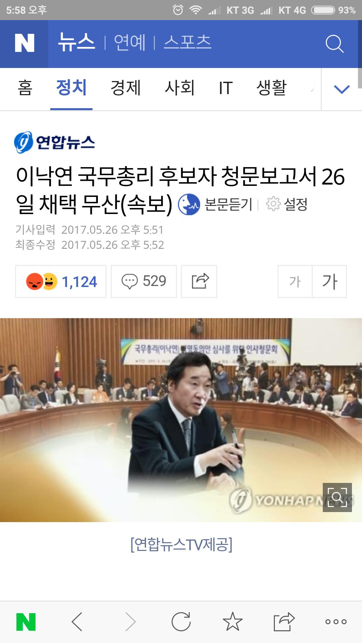Go to 연예 section link
Viewport: 362px width, 643px height.
tap(130, 43)
